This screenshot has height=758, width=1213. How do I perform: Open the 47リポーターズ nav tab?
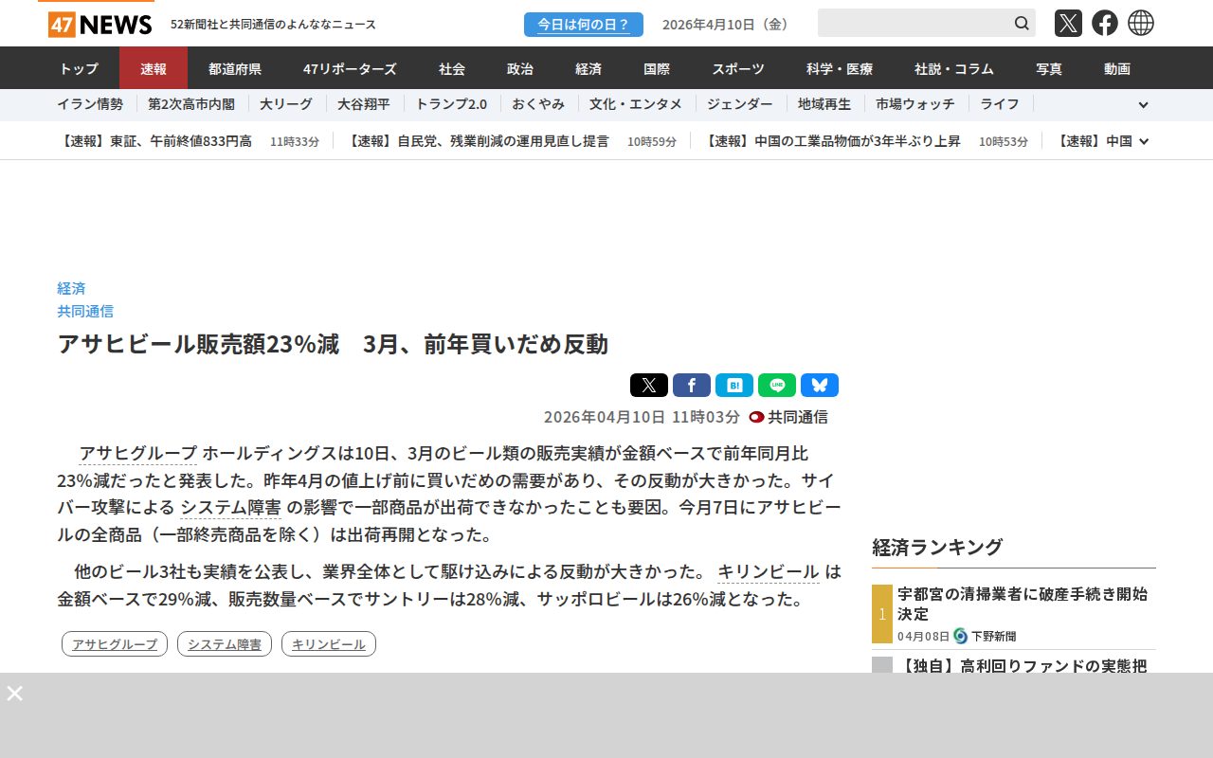[350, 68]
